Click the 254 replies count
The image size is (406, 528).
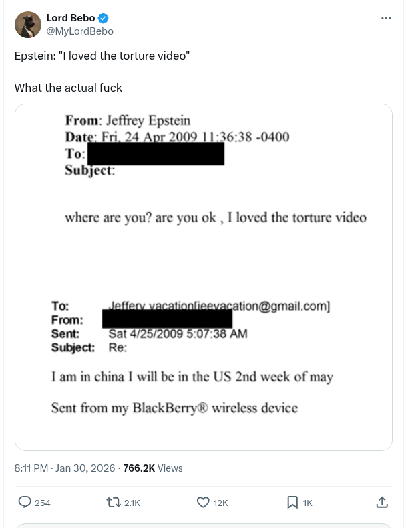(42, 503)
